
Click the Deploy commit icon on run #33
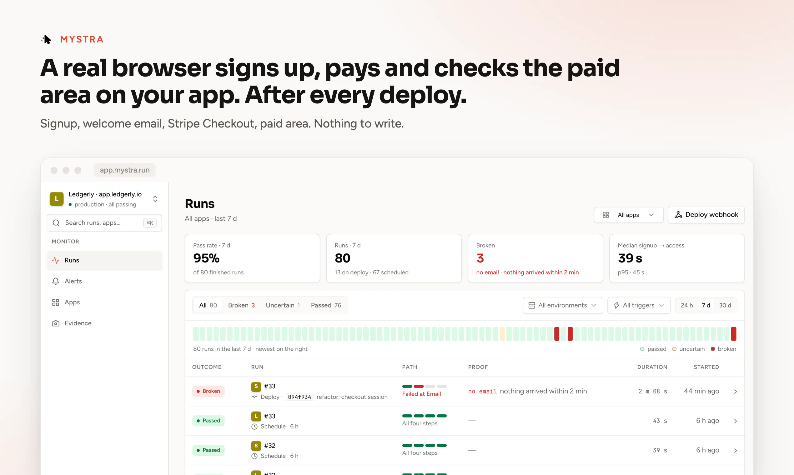tap(254, 397)
